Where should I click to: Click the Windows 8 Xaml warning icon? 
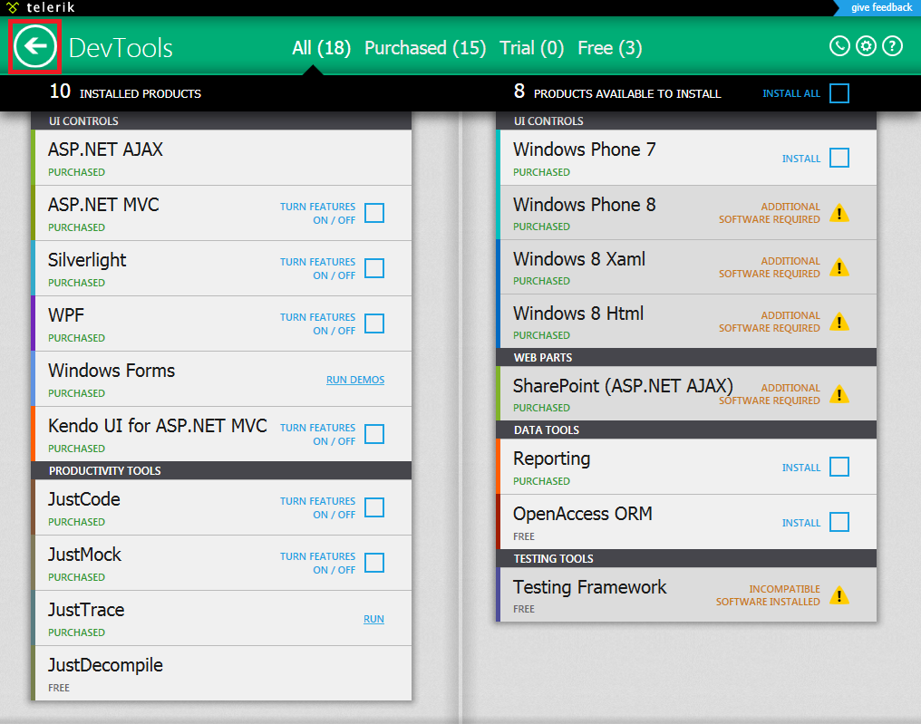point(839,267)
